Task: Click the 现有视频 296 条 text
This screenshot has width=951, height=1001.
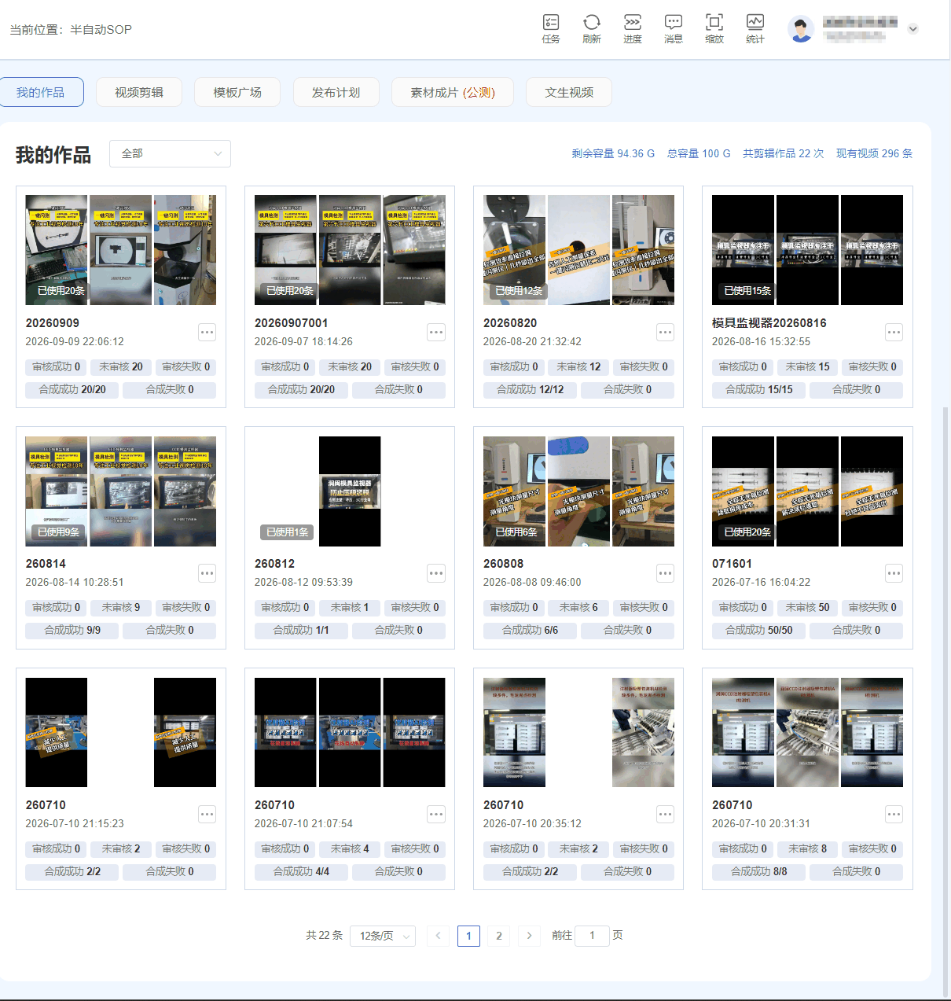Action: pyautogui.click(x=874, y=153)
